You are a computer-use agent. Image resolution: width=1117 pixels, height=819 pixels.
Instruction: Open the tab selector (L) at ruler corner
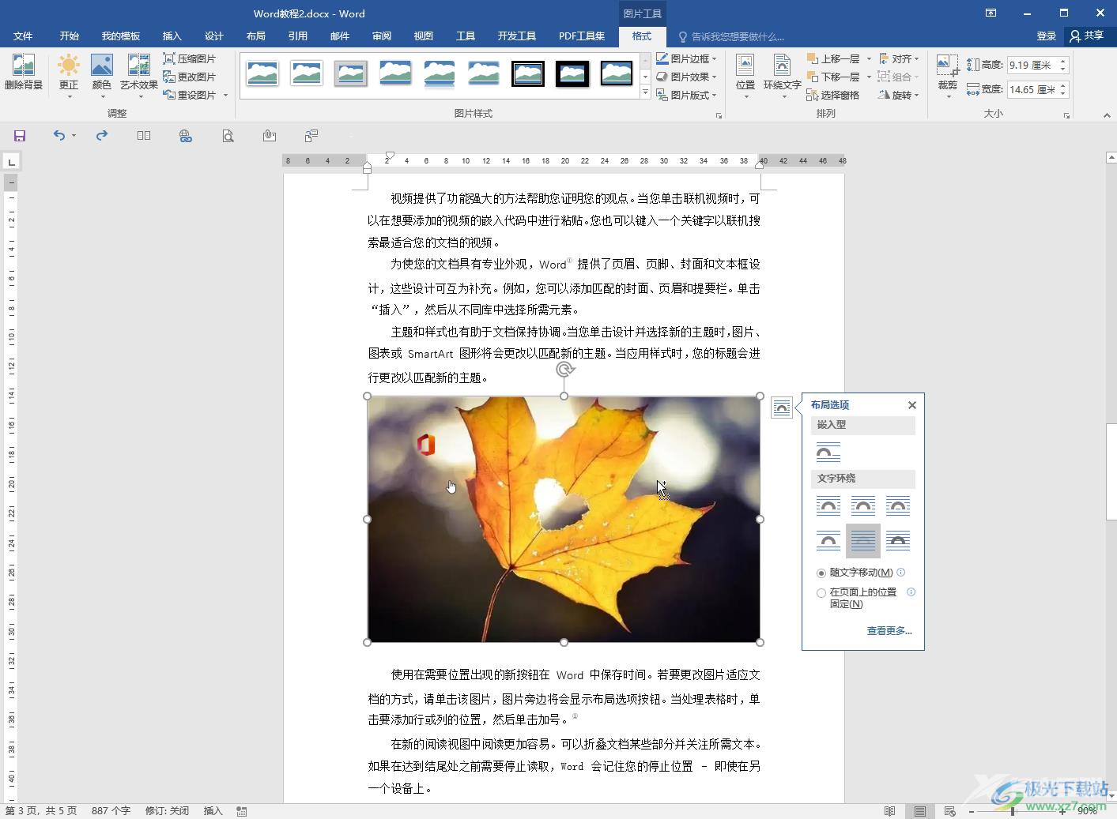(x=11, y=162)
